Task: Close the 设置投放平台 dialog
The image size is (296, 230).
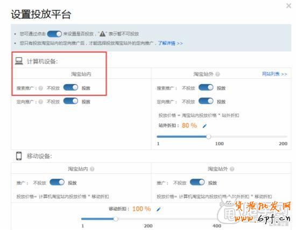Action: tap(288, 6)
